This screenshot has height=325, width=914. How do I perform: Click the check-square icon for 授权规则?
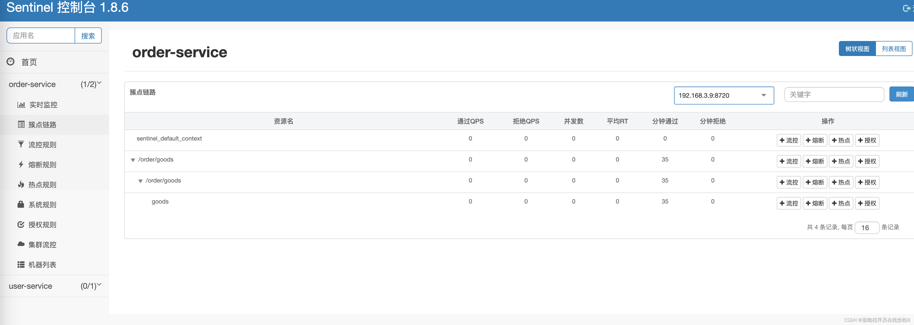click(x=21, y=224)
